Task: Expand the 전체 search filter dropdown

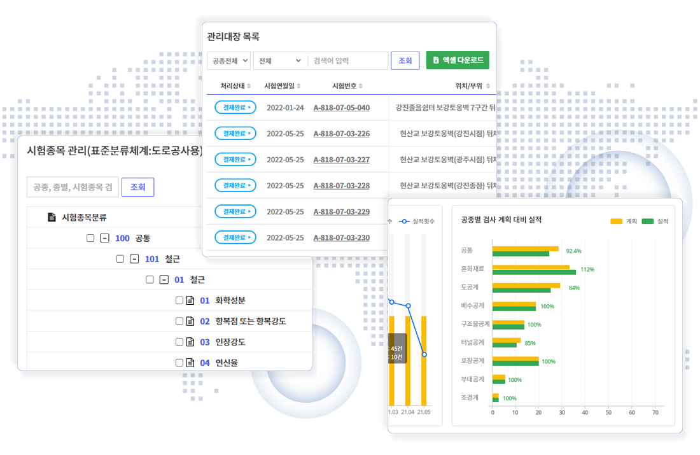Action: pyautogui.click(x=279, y=61)
